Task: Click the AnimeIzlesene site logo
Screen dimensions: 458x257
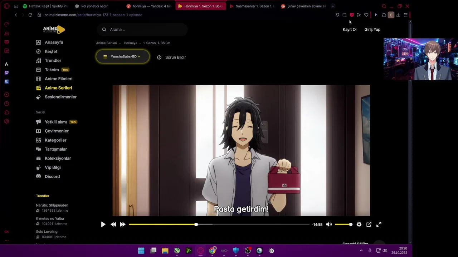Action: (x=54, y=30)
